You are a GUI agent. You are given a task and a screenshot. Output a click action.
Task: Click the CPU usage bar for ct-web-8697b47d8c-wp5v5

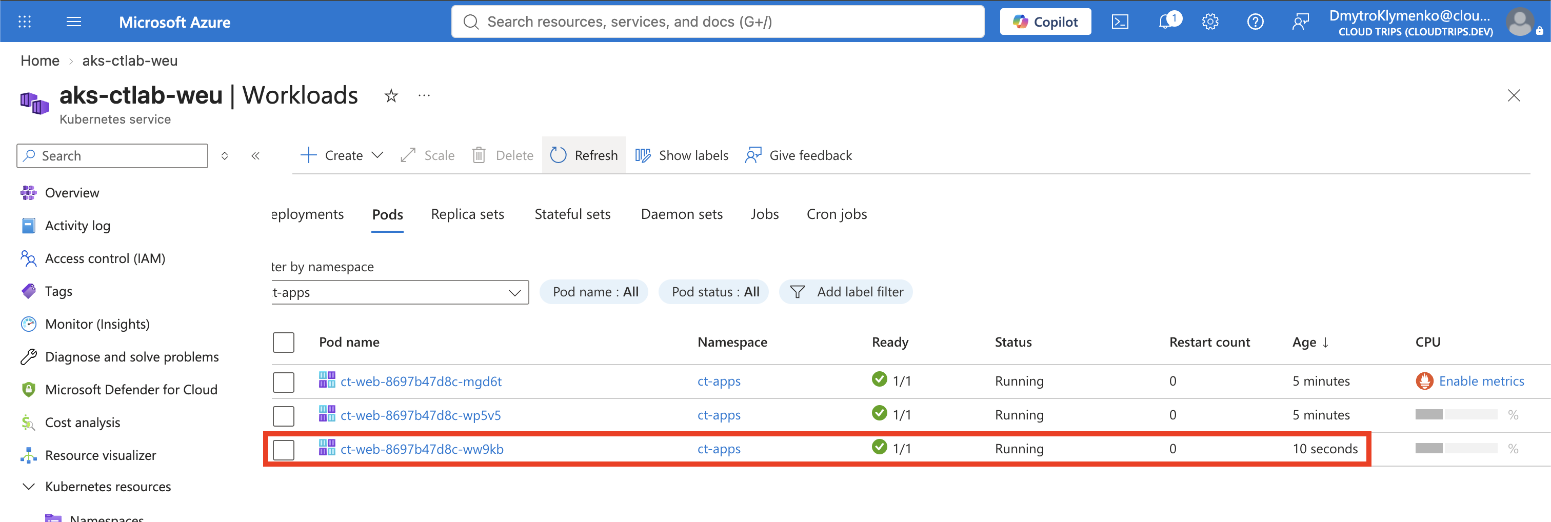click(x=1456, y=415)
